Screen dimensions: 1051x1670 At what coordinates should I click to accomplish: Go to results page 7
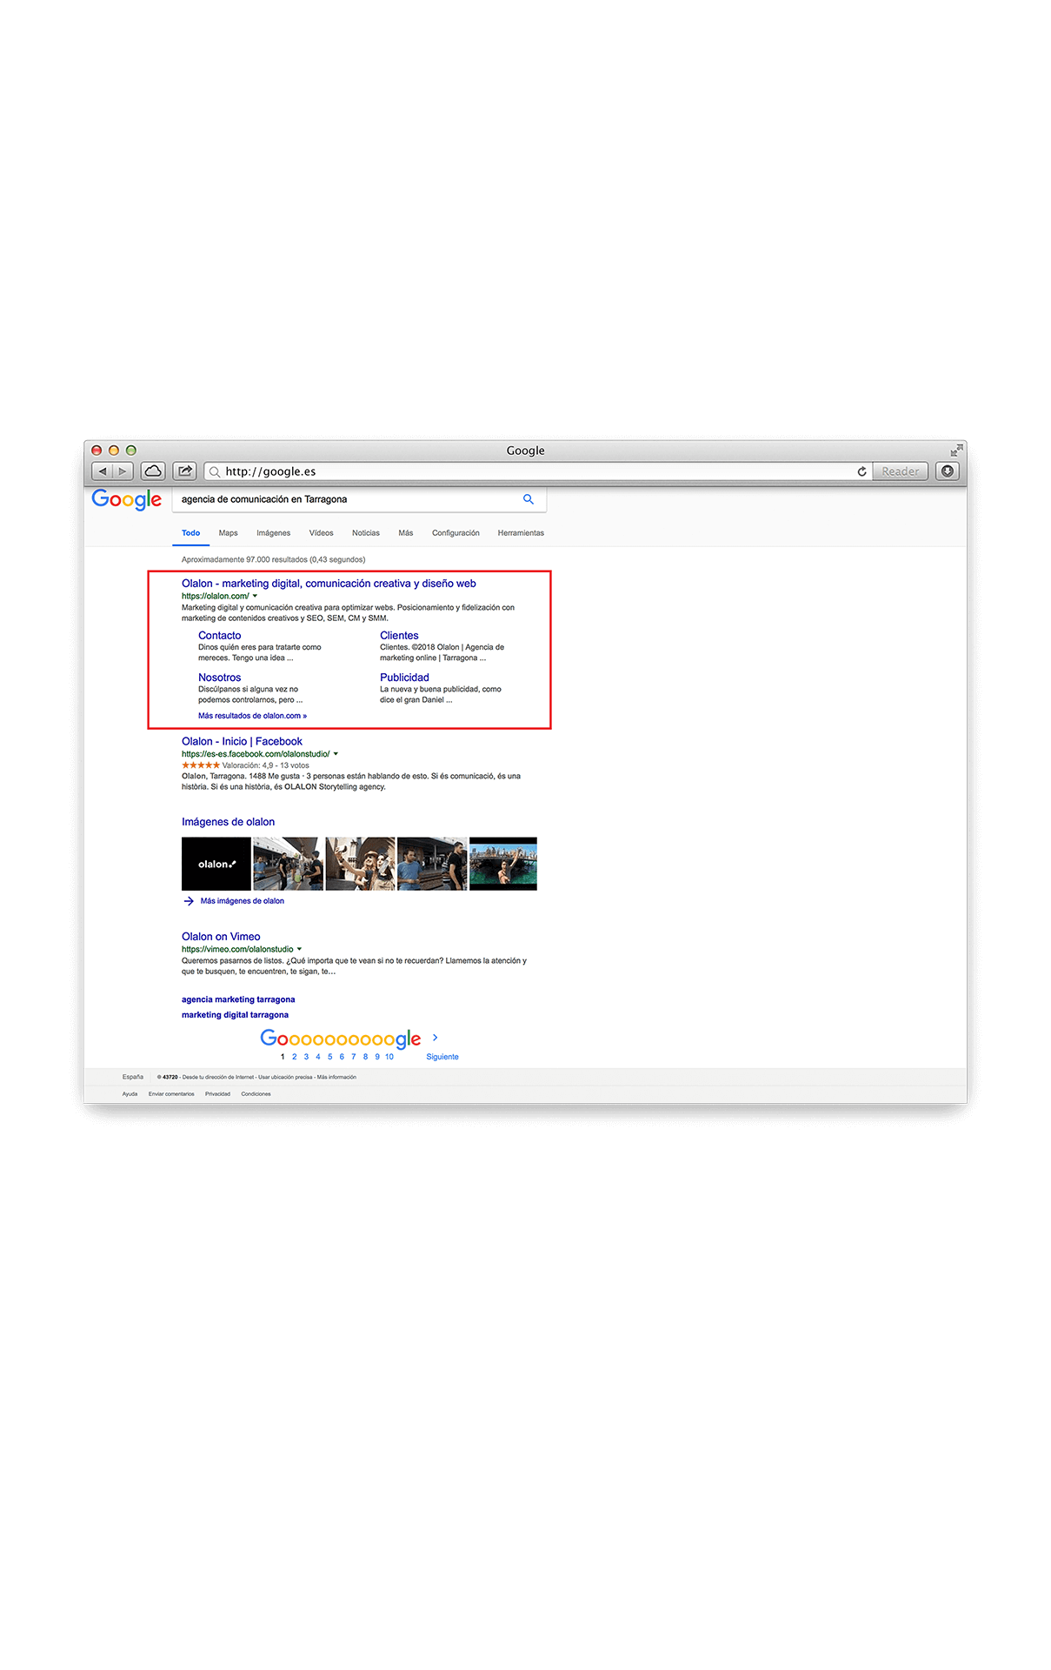(x=353, y=1057)
